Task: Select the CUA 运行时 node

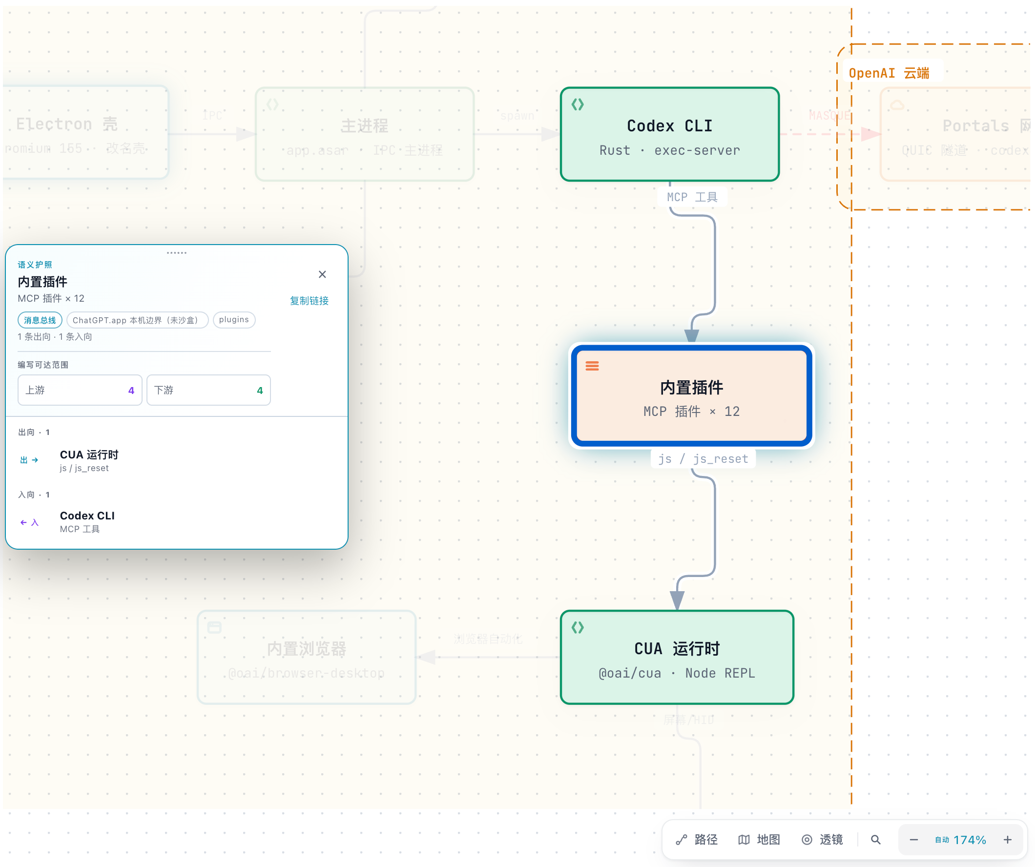Action: pos(677,658)
